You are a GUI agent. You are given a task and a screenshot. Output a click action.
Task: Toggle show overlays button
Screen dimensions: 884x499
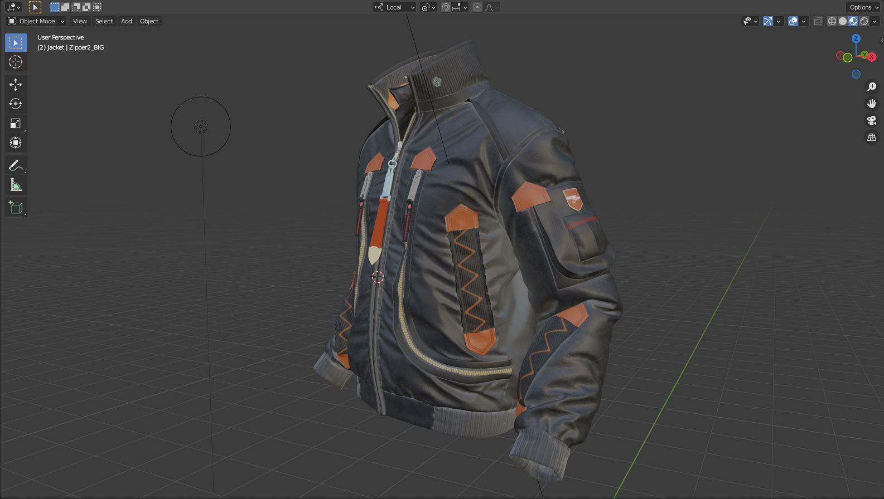pos(793,21)
